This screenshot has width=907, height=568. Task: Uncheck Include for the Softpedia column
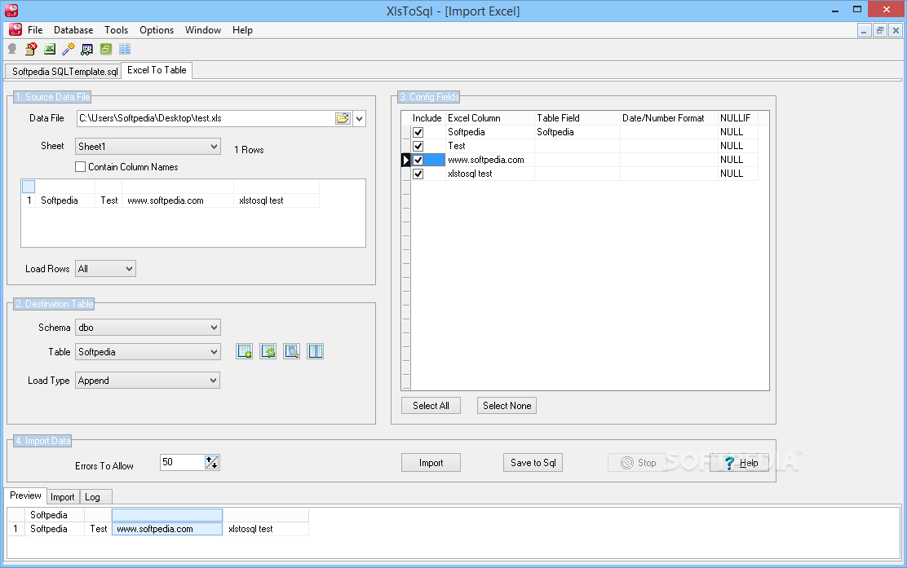(418, 132)
